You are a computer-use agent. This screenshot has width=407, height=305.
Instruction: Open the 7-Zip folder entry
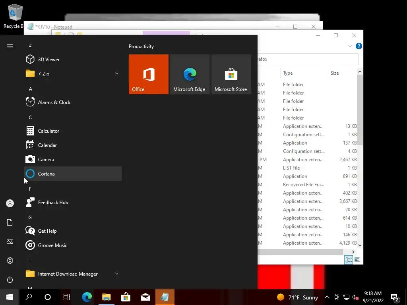(x=73, y=73)
